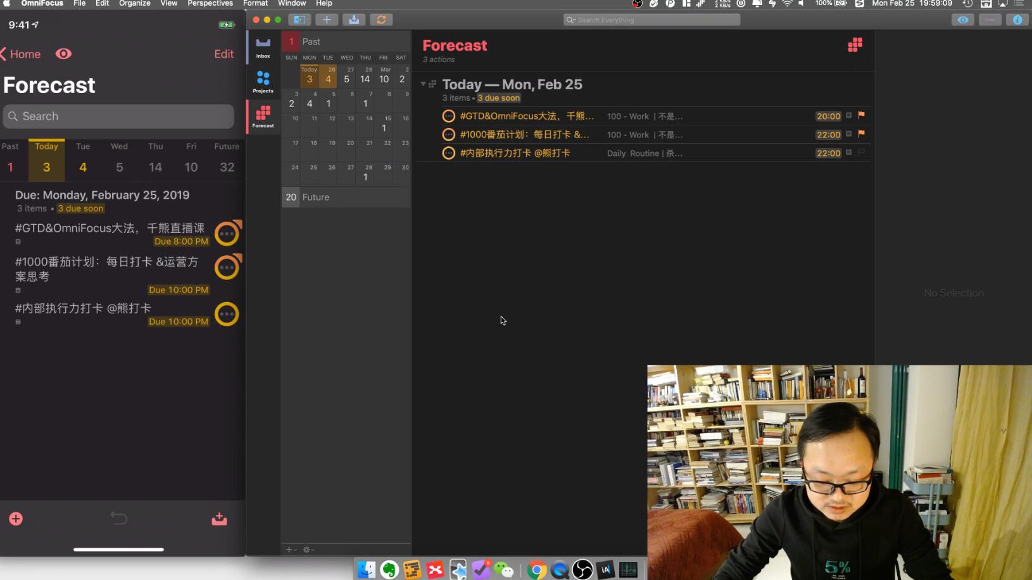
Task: Open the plus dropdown below the calendar
Action: coord(291,550)
